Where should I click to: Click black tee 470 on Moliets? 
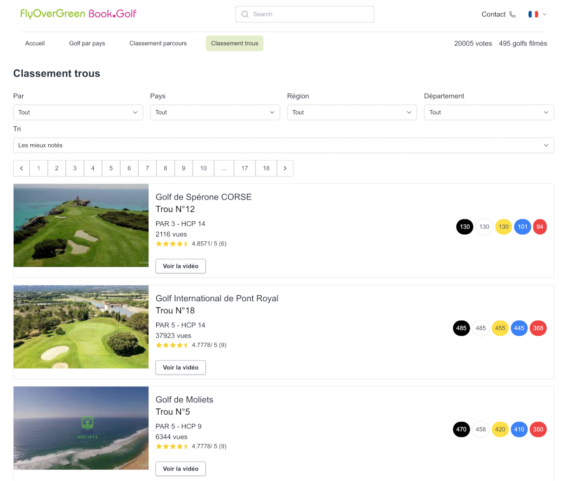[461, 429]
